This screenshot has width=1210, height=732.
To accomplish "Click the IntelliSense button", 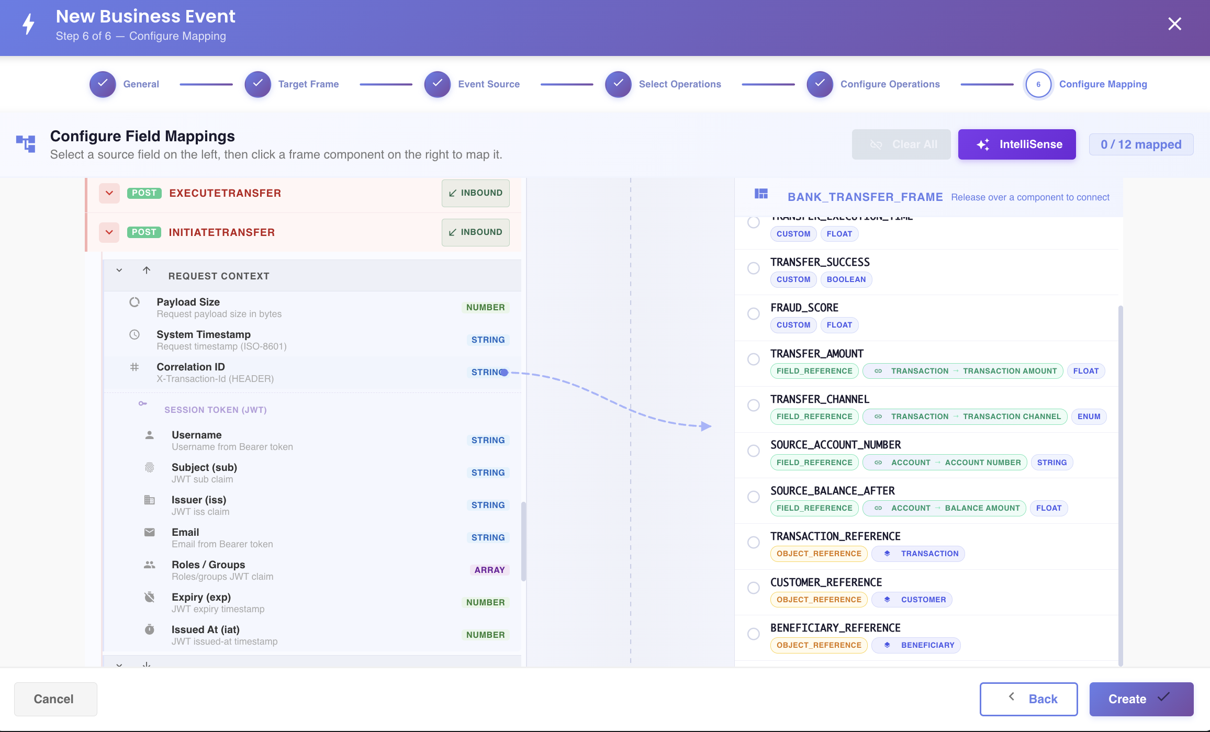I will point(1017,144).
